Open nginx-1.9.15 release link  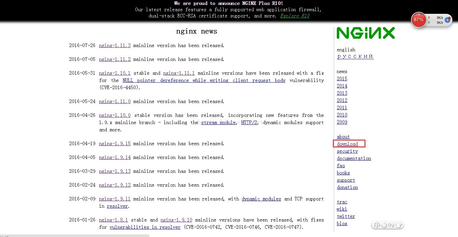coord(115,144)
